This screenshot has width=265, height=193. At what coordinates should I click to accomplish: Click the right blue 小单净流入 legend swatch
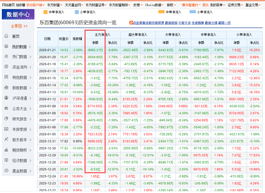click(193, 12)
